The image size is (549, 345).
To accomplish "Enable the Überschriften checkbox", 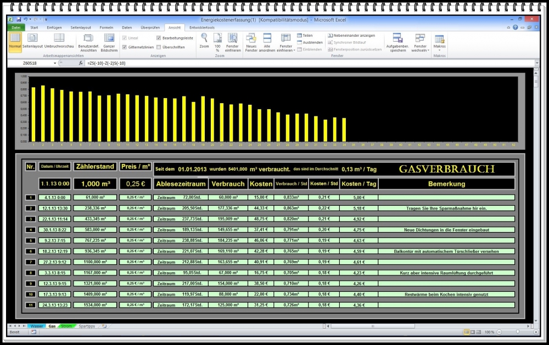I will click(x=159, y=47).
